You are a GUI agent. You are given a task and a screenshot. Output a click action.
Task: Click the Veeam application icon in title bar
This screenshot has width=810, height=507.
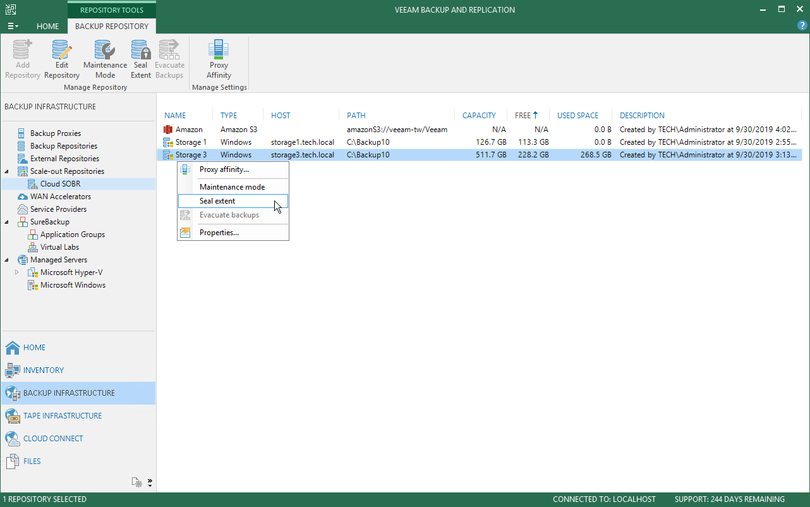pyautogui.click(x=11, y=9)
